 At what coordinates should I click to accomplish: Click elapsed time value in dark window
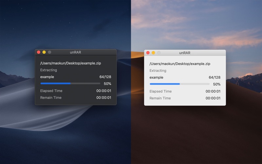(104, 91)
